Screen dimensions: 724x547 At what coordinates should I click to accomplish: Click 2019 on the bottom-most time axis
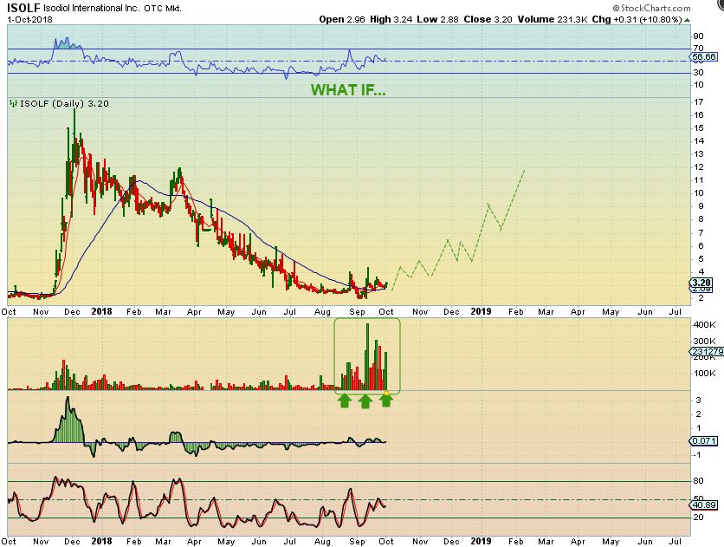pyautogui.click(x=481, y=541)
